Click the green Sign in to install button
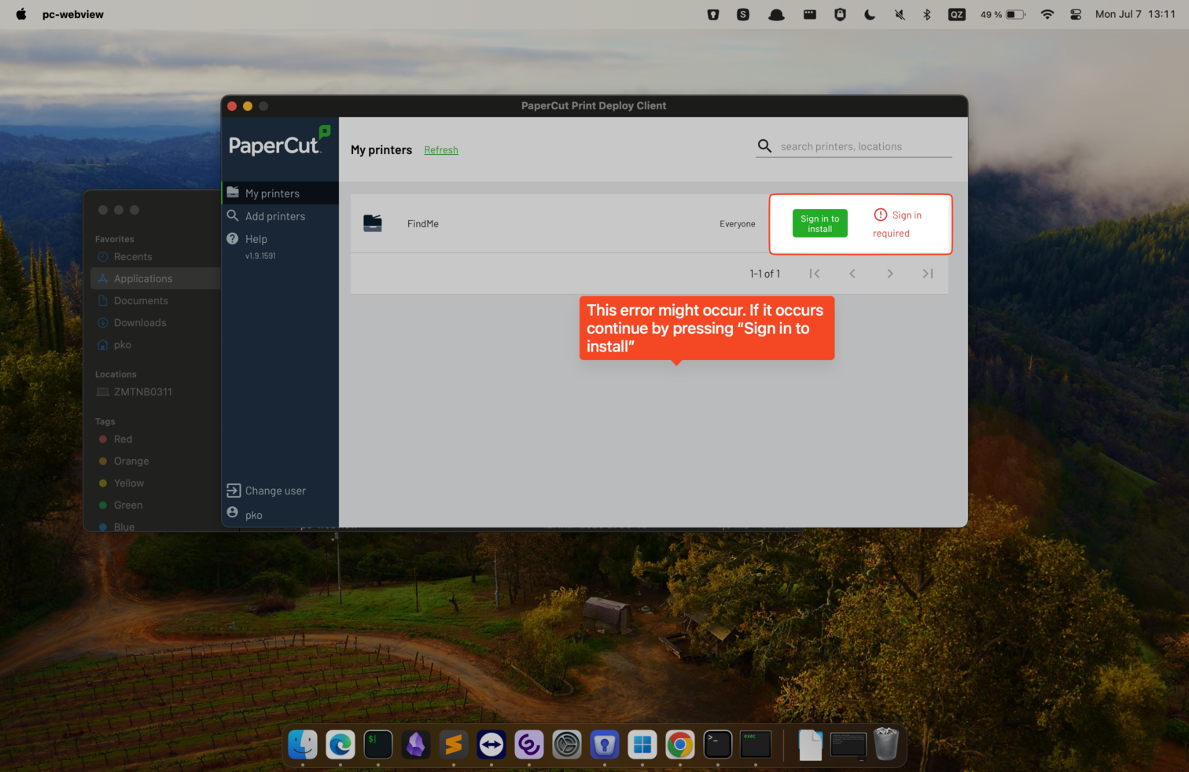1189x772 pixels. pyautogui.click(x=820, y=224)
